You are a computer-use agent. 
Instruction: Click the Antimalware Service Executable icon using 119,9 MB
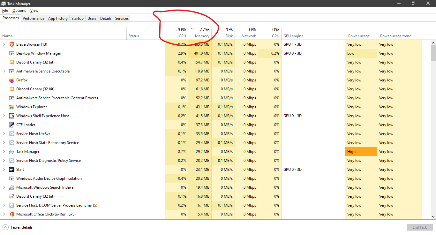click(12, 71)
